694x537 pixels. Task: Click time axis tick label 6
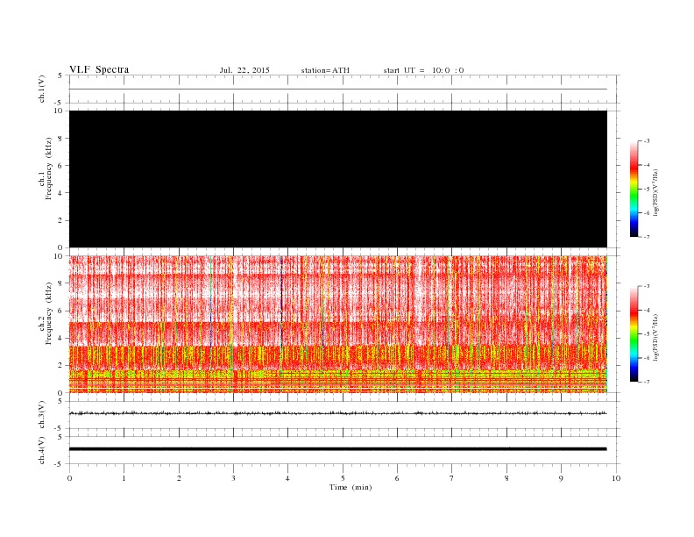point(397,478)
